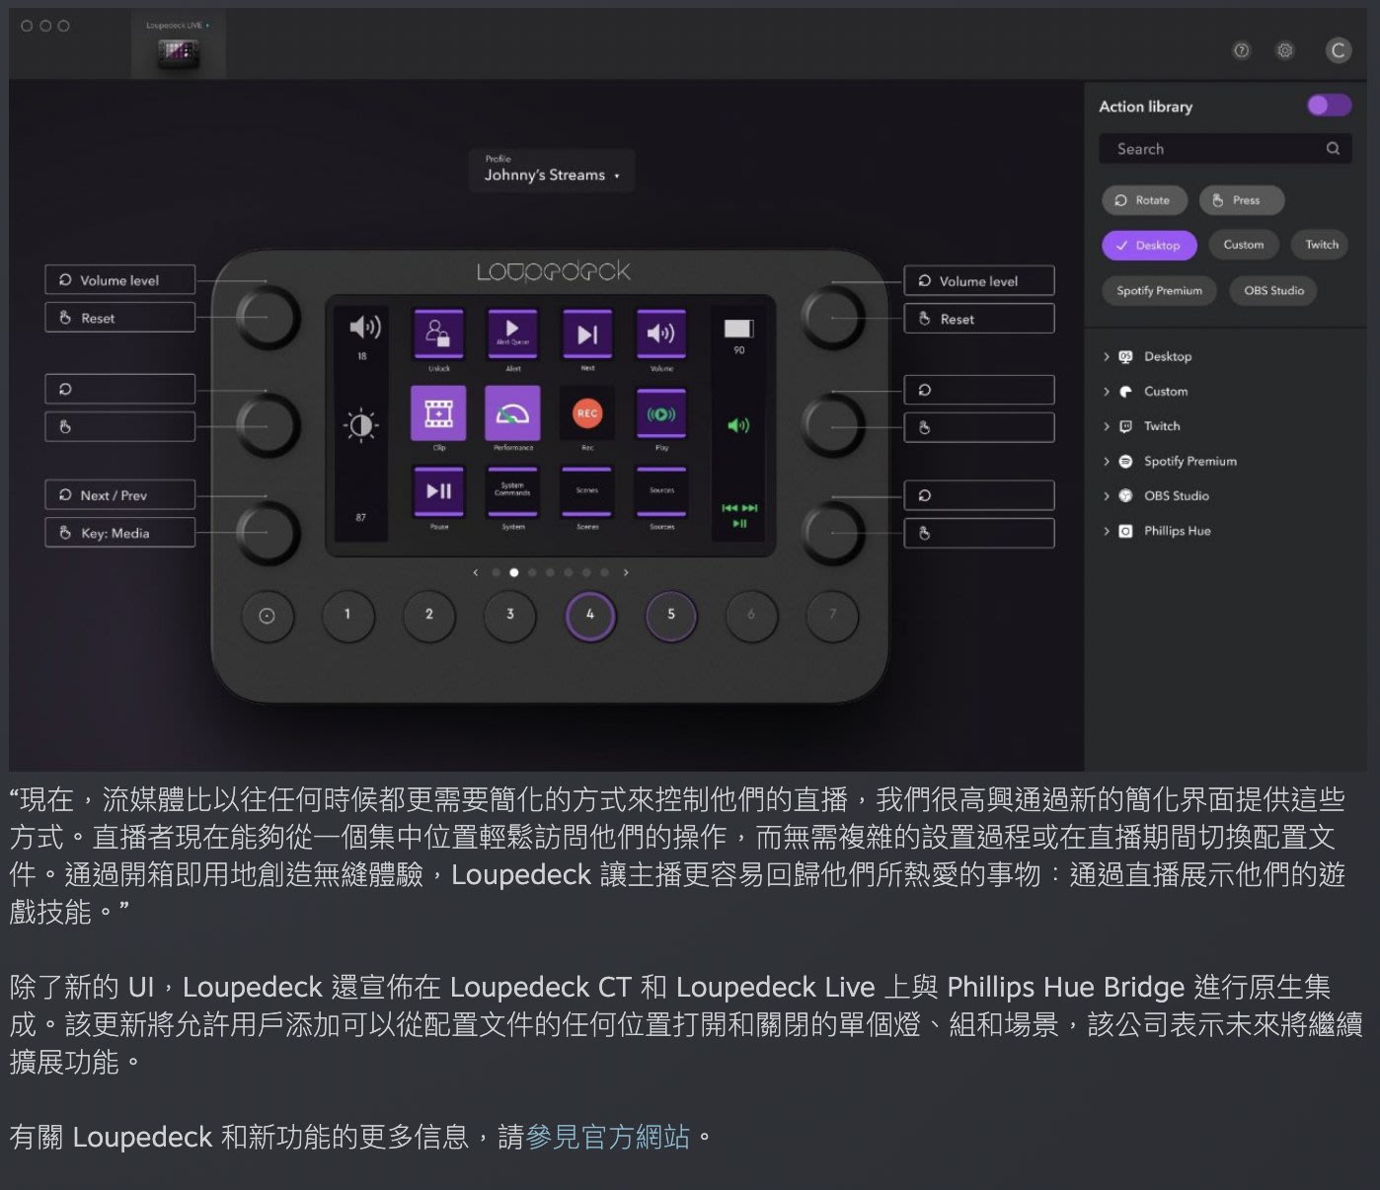The height and width of the screenshot is (1190, 1380).
Task: Select the white speaker icon on left strip
Action: coord(363,328)
